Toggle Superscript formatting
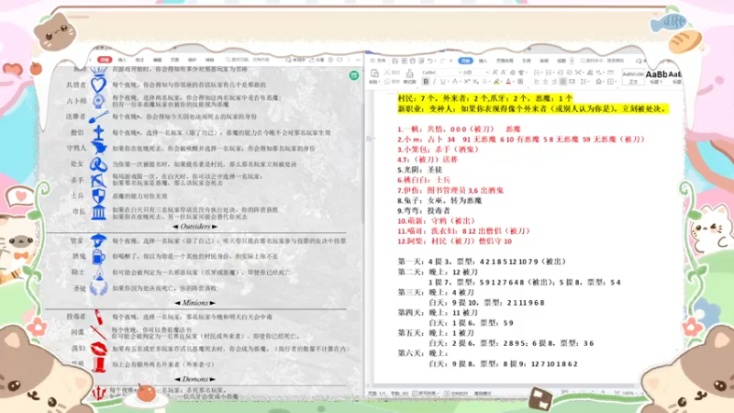Screen dimensions: 734x413 click(466, 82)
